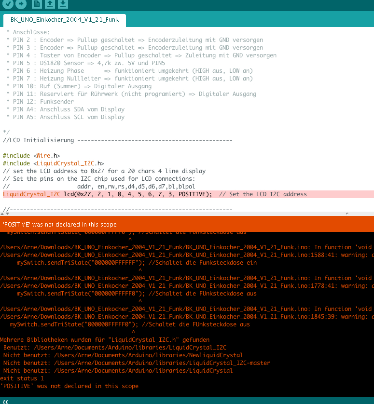Click the //LCD Initialisierung comment line
Screen dimensions: 374x404
click(39, 140)
